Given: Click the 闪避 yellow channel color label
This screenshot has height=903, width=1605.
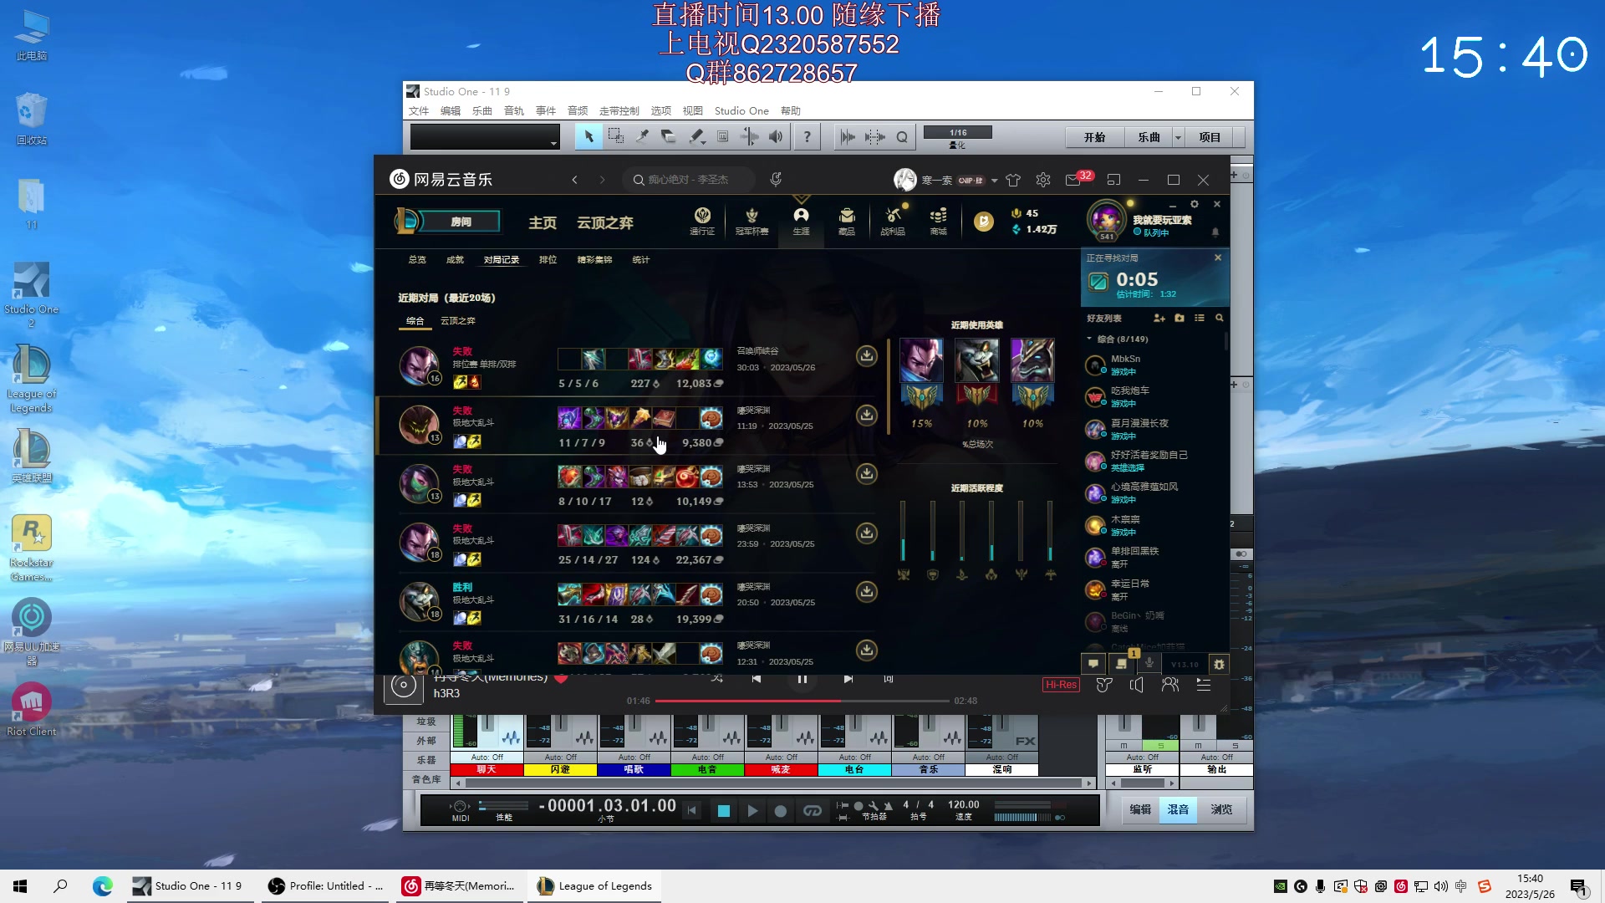Looking at the screenshot, I should click(x=560, y=769).
